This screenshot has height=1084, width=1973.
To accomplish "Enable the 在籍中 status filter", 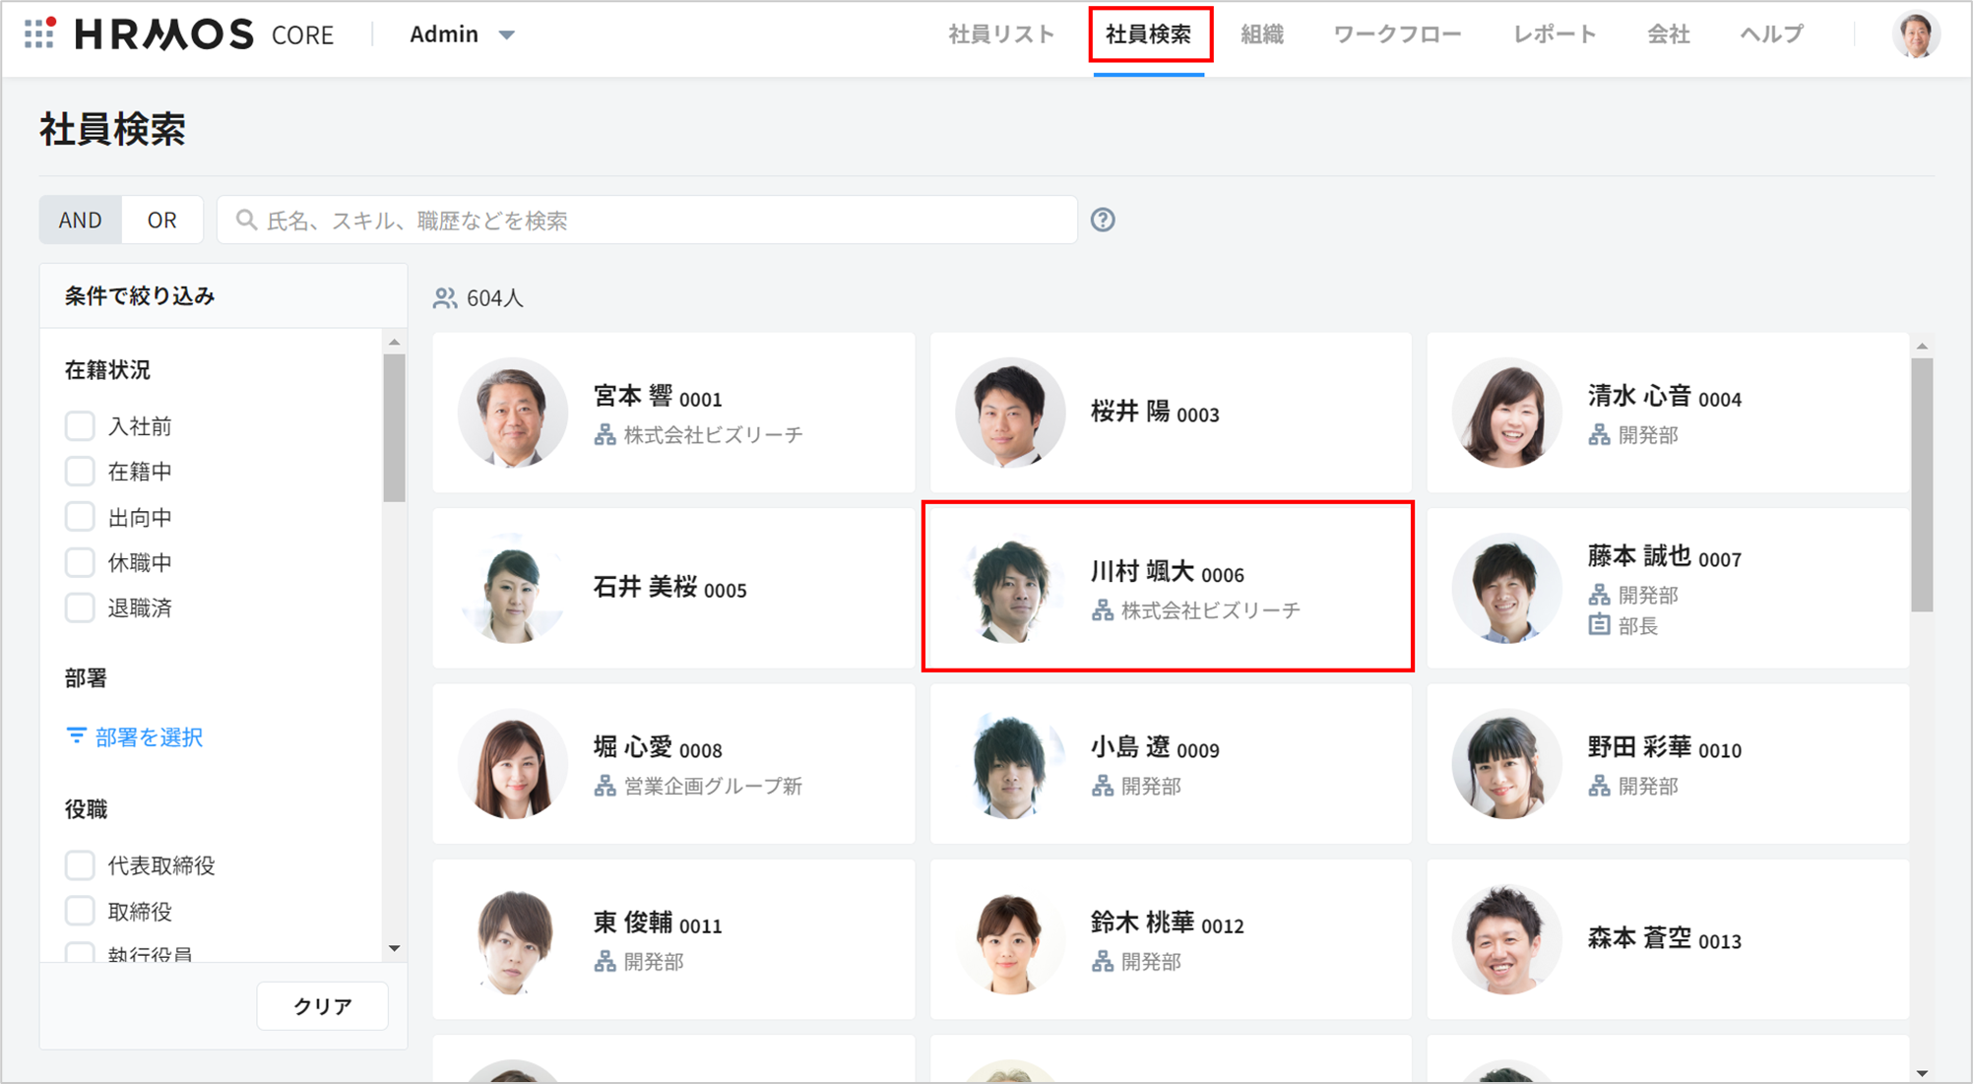I will pyautogui.click(x=80, y=472).
